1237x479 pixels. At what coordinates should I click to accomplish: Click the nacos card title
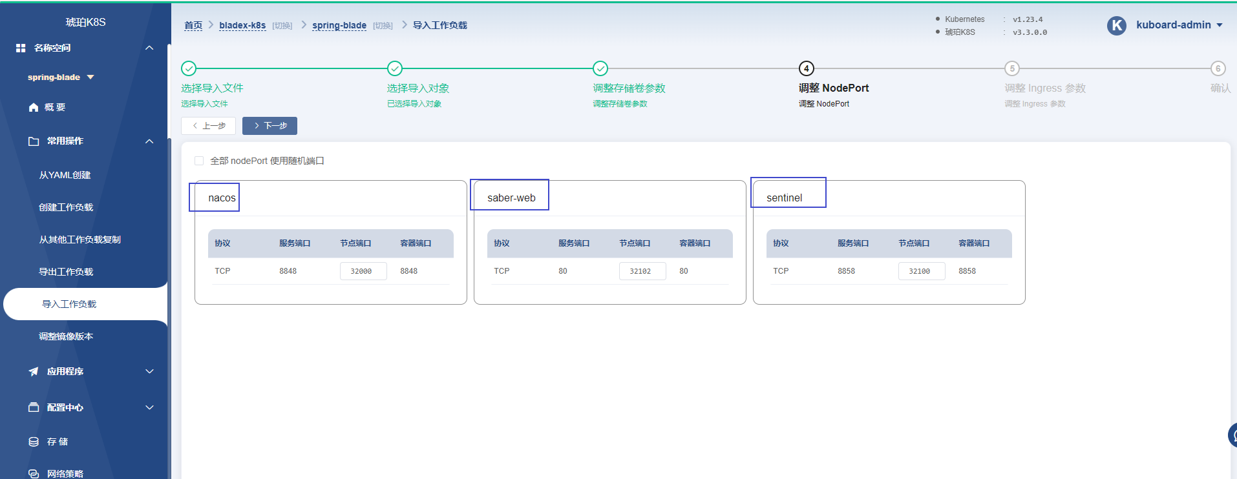[222, 198]
